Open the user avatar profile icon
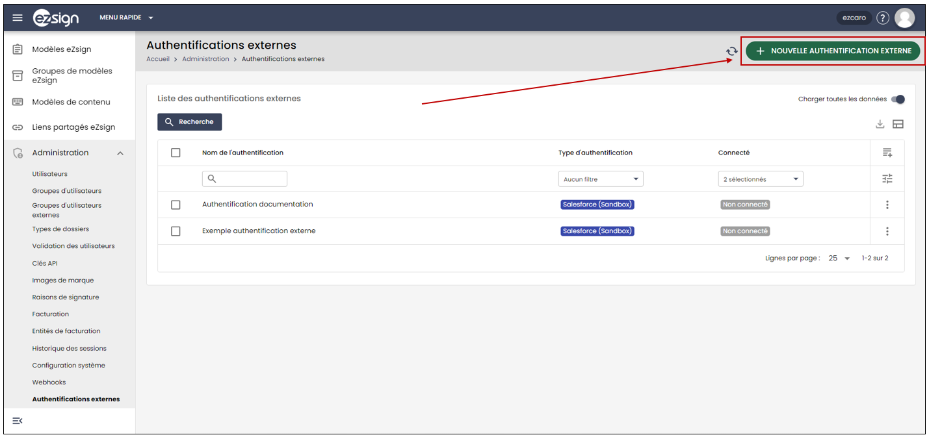The image size is (929, 437). (904, 18)
